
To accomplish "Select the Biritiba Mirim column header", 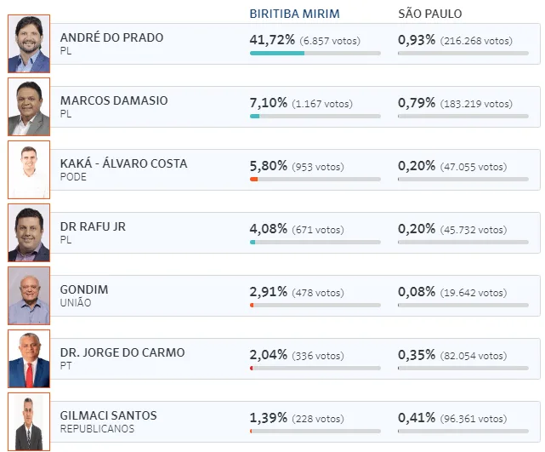I will 294,14.
